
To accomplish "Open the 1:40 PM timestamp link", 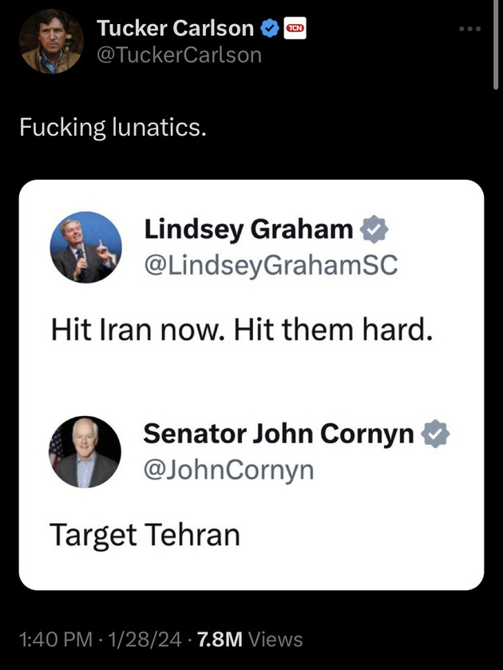I will click(56, 639).
